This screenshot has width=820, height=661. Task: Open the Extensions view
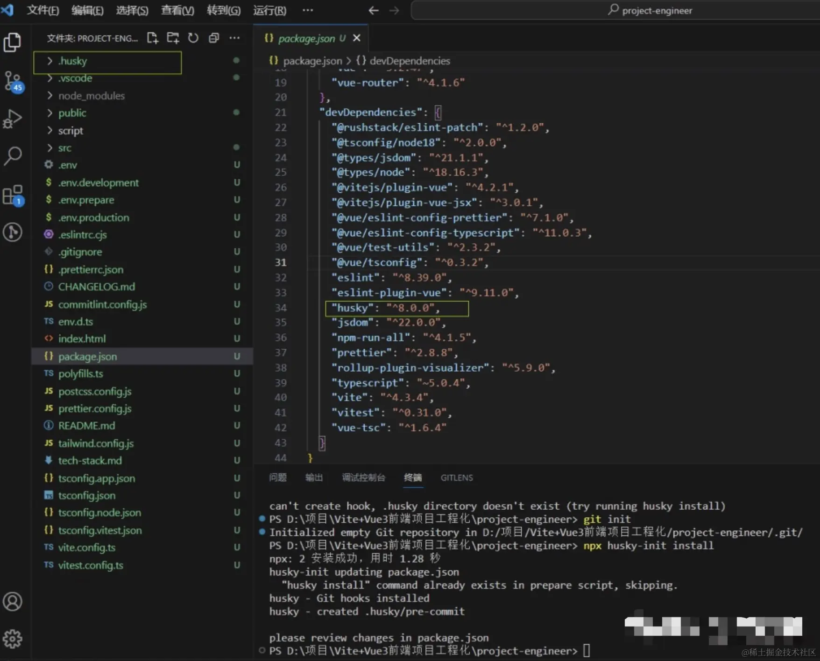pos(13,195)
